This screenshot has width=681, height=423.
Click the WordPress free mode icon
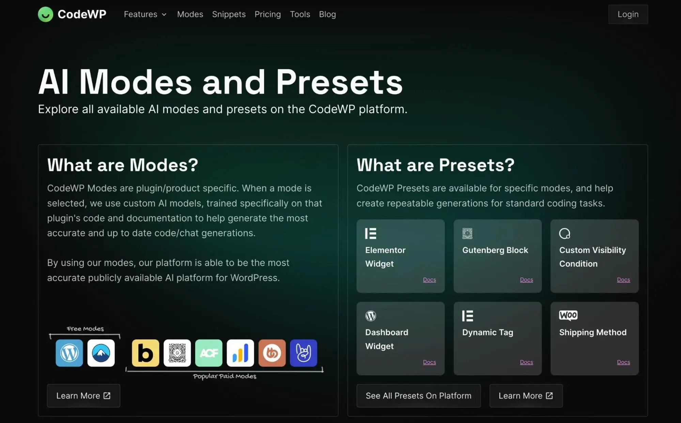click(69, 353)
